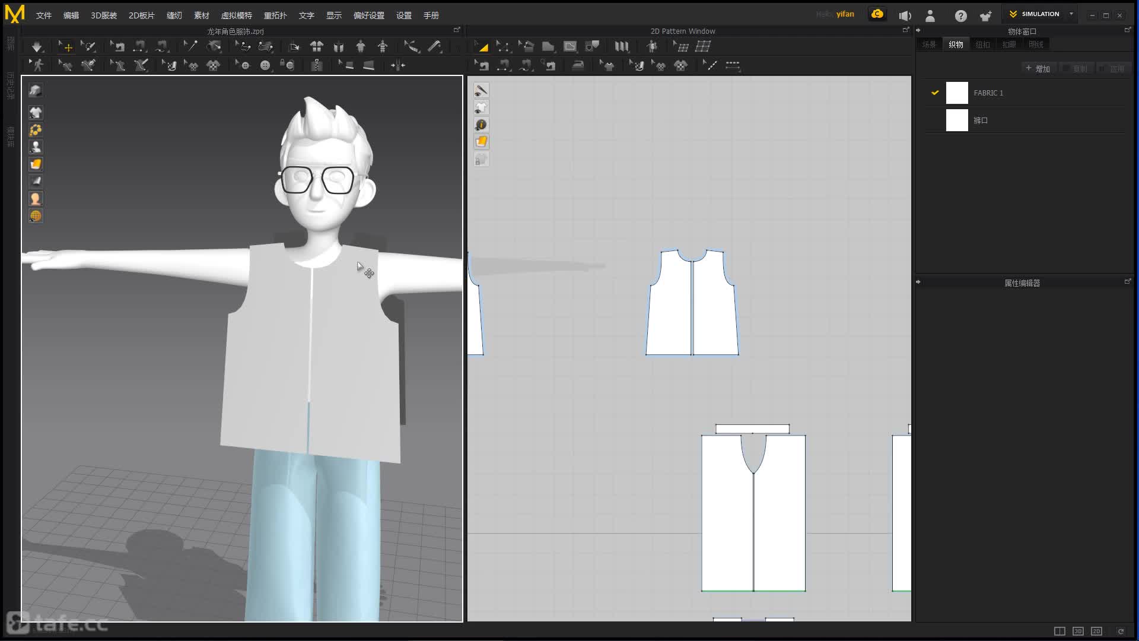
Task: Undock the 3D window panel
Action: pyautogui.click(x=457, y=30)
